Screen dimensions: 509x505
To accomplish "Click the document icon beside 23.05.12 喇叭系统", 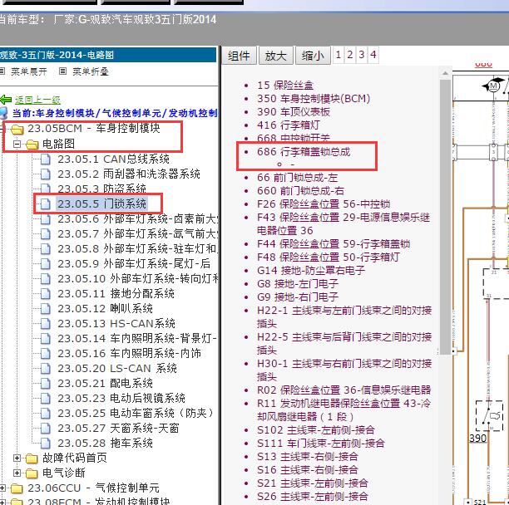I will pos(46,309).
